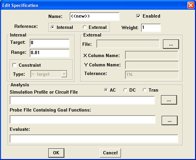The image size is (196, 160).
Task: Confirm the dialog with OK
Action: pyautogui.click(x=56, y=153)
